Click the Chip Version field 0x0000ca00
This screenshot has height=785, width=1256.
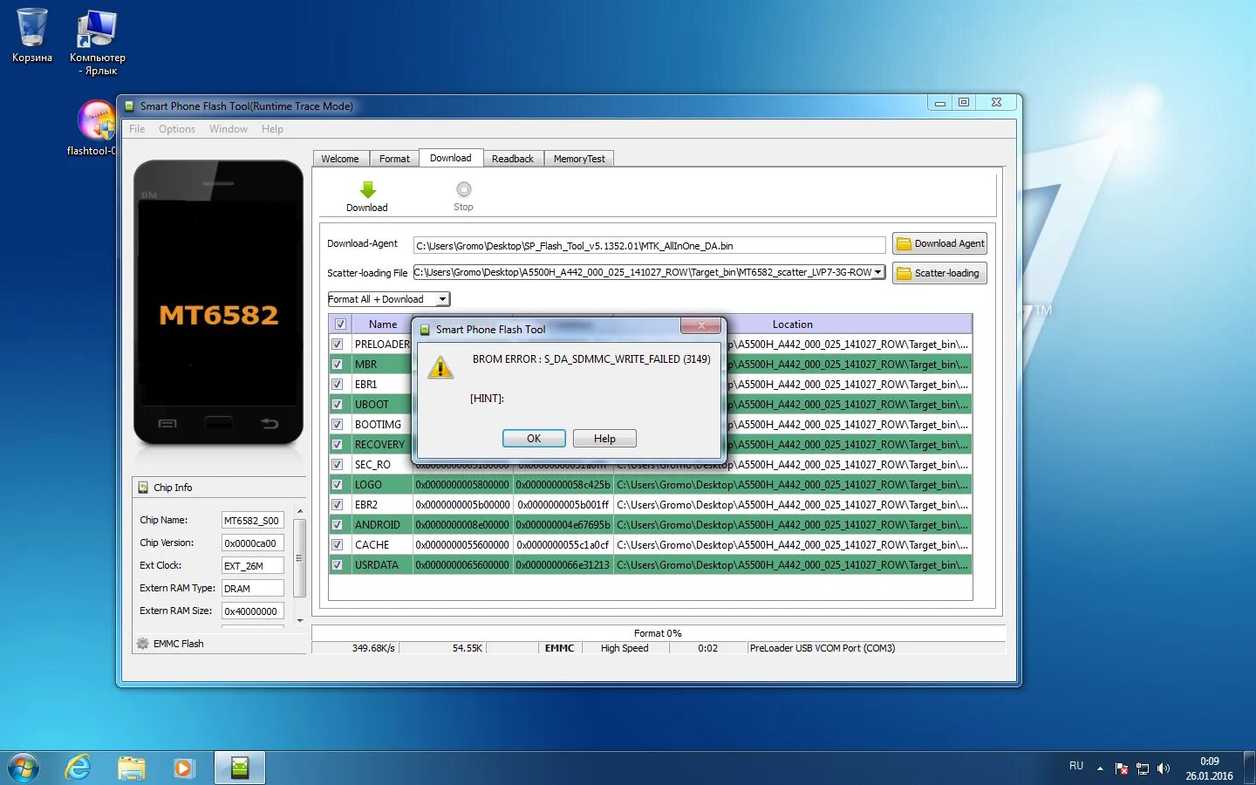[x=252, y=543]
